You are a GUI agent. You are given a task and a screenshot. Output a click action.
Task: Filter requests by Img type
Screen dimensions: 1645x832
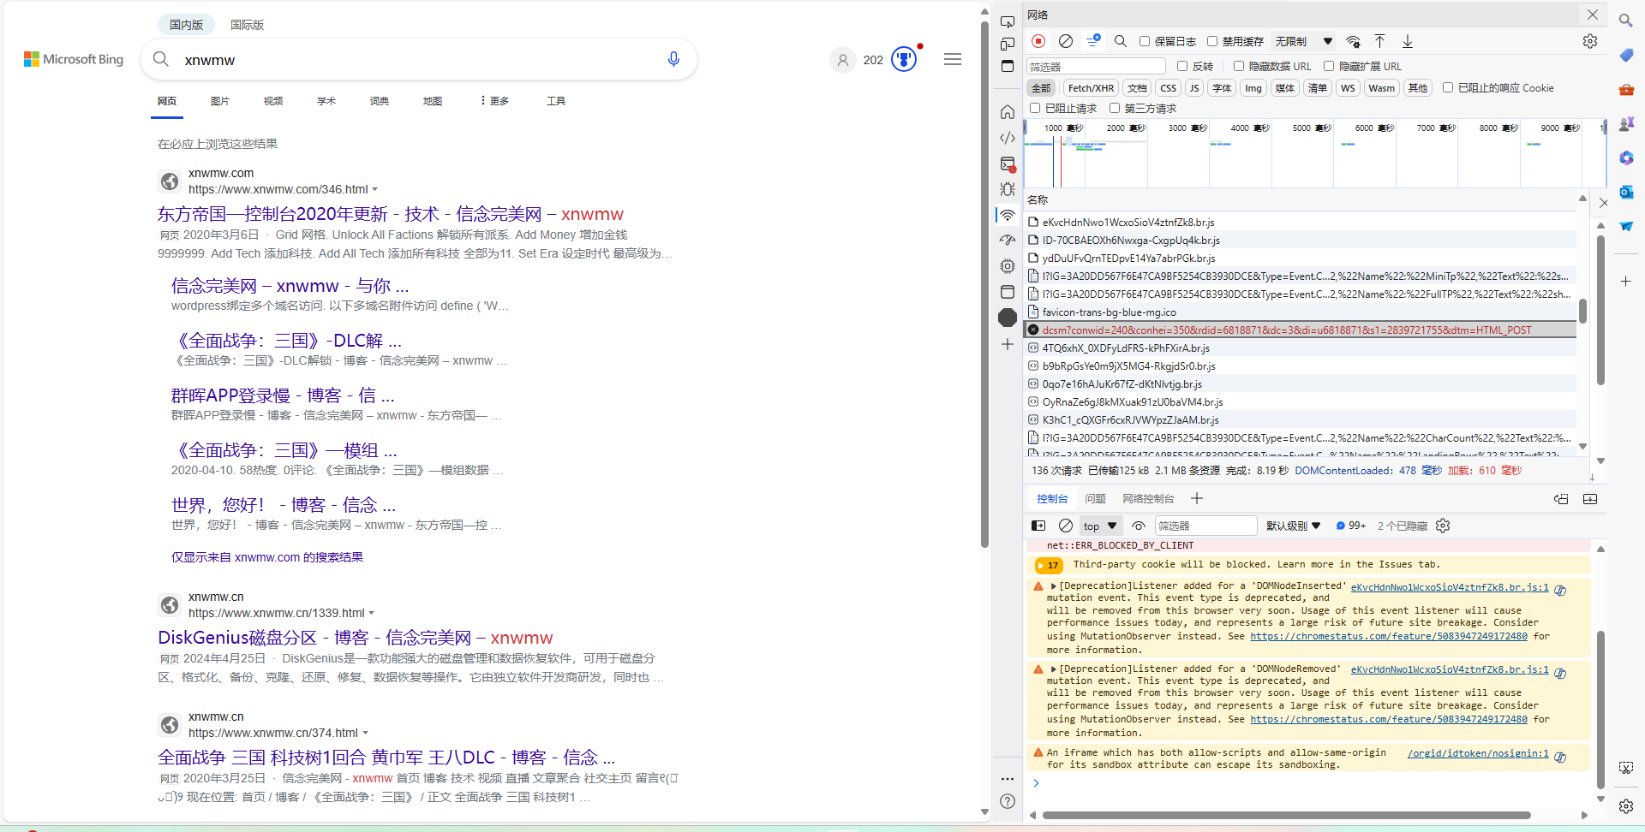1253,87
